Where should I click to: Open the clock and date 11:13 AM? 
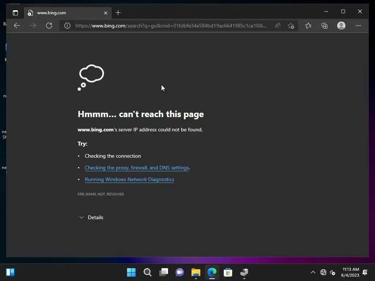coord(350,272)
